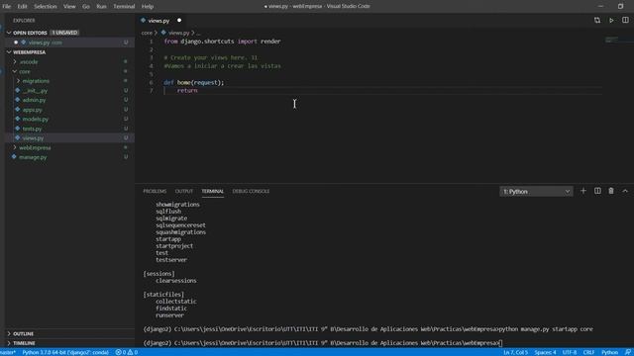Image resolution: width=634 pixels, height=356 pixels.
Task: Maximize the panel with the chevron up icon
Action: click(x=625, y=191)
